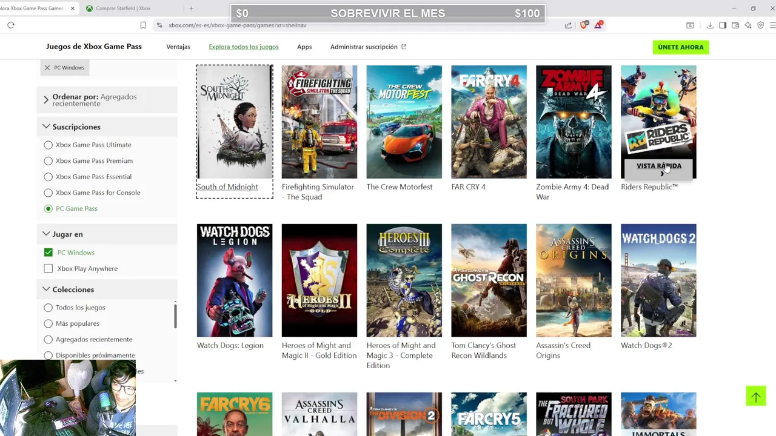The width and height of the screenshot is (776, 436).
Task: Click the Juegos de Xbox Game Pass heading
Action: pyautogui.click(x=94, y=47)
